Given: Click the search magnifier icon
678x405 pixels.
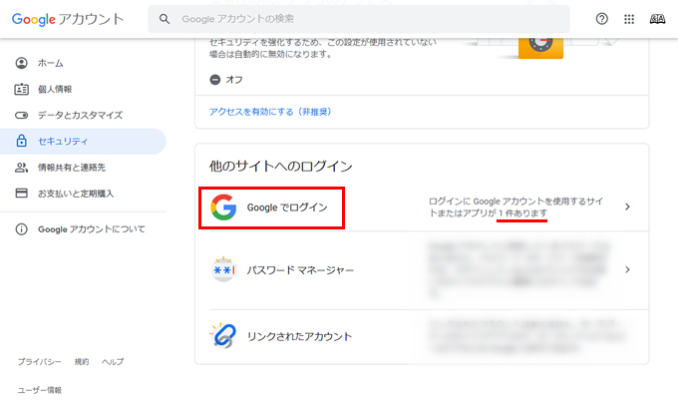Looking at the screenshot, I should (165, 19).
